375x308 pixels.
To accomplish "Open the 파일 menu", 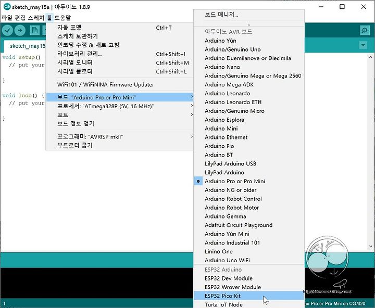I will pos(7,18).
